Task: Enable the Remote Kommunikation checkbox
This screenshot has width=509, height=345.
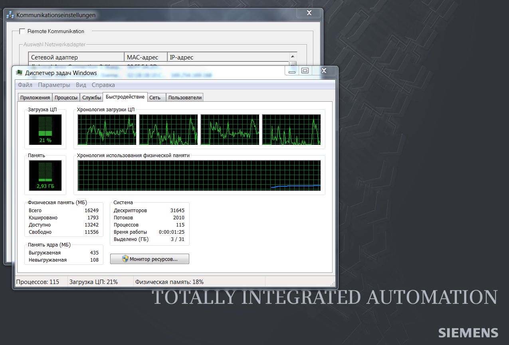Action: (22, 31)
